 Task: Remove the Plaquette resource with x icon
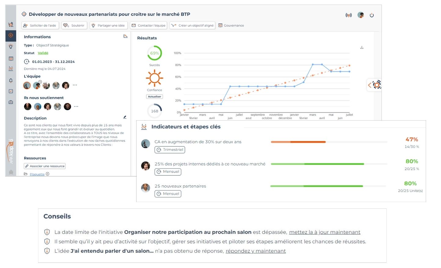(48, 174)
